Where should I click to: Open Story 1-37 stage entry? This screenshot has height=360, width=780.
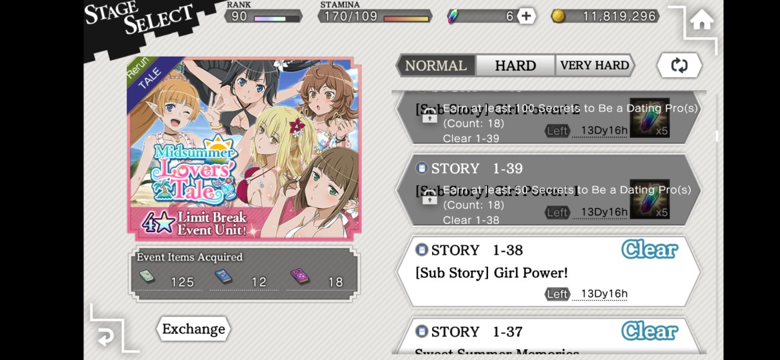[549, 335]
